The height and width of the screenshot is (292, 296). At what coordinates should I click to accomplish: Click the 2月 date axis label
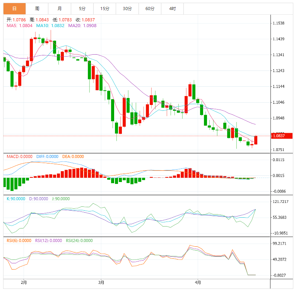(24, 283)
